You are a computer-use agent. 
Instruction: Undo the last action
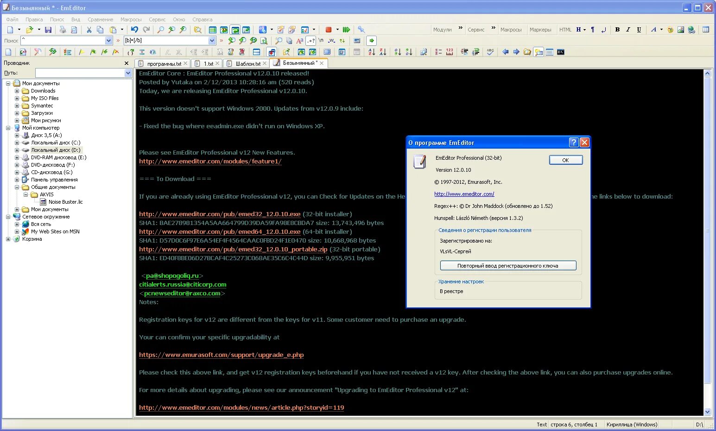click(134, 30)
